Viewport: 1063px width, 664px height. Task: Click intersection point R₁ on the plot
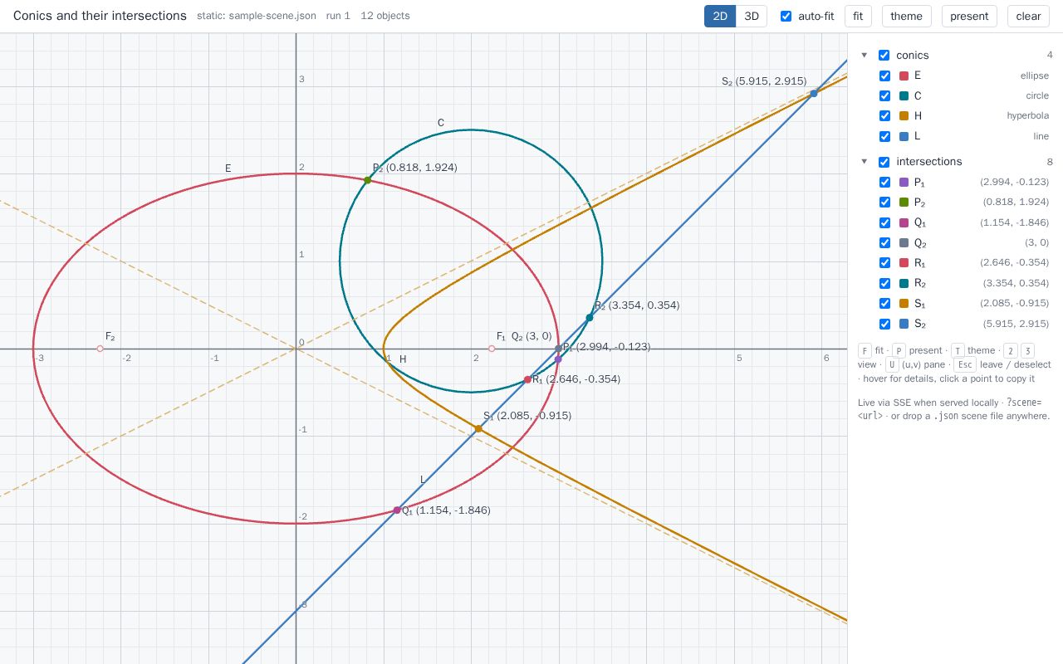[527, 379]
